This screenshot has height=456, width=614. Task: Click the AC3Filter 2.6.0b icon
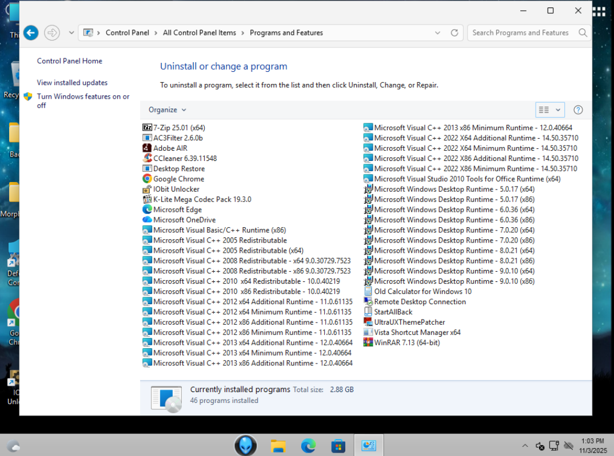point(147,138)
